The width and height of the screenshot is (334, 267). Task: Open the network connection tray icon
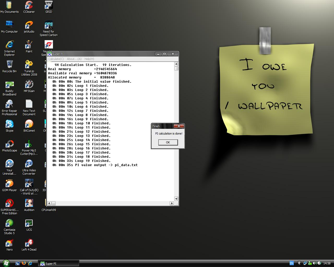tap(305, 263)
